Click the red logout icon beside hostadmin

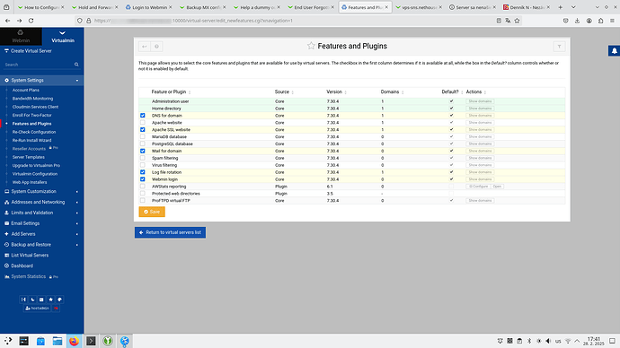56,309
